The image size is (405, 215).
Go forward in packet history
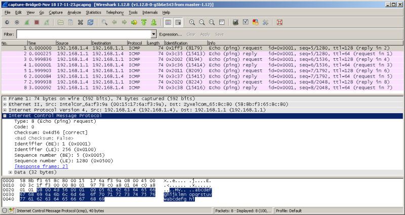[124, 22]
